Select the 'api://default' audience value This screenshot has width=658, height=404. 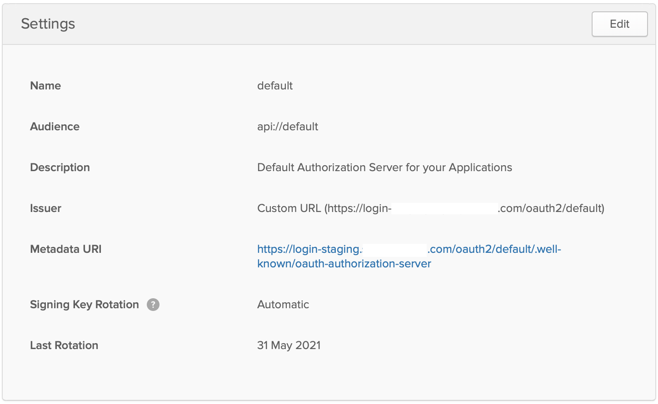(x=288, y=127)
